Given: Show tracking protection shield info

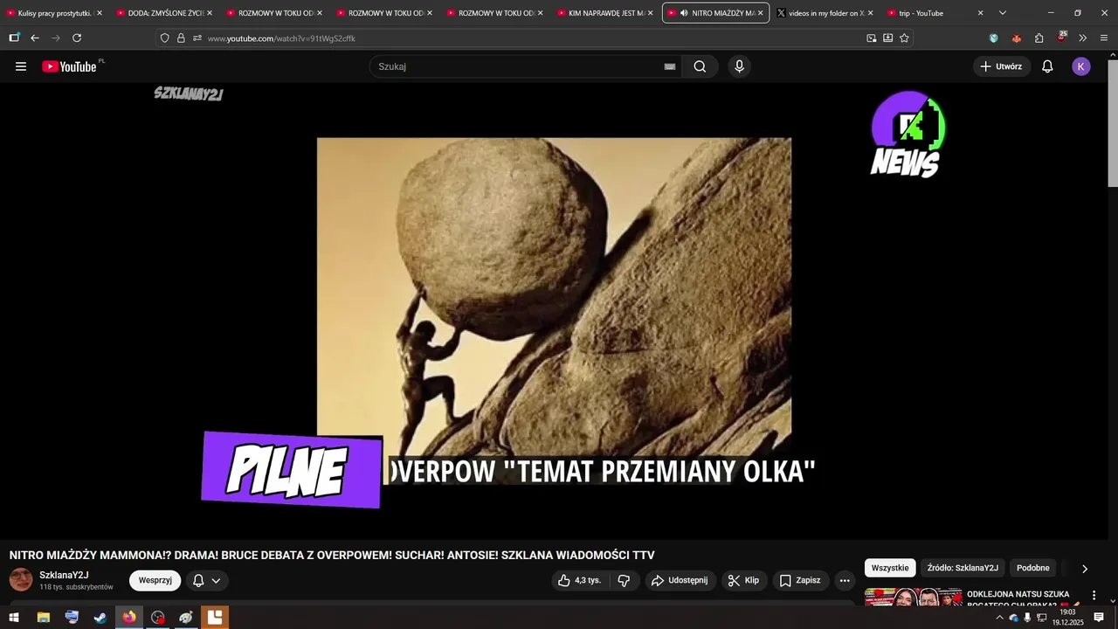Looking at the screenshot, I should [x=164, y=38].
